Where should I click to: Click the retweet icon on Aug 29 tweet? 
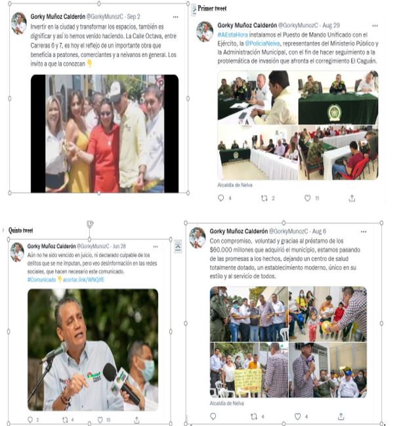[264, 198]
